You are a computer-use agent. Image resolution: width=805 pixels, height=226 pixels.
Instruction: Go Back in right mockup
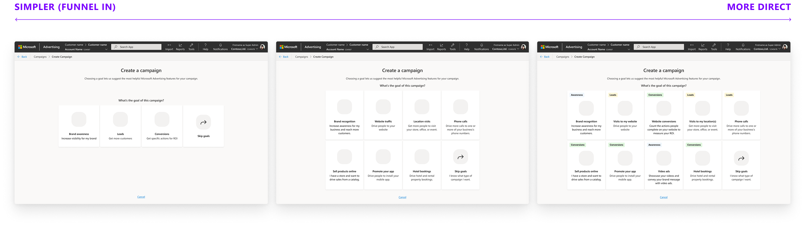(x=544, y=57)
